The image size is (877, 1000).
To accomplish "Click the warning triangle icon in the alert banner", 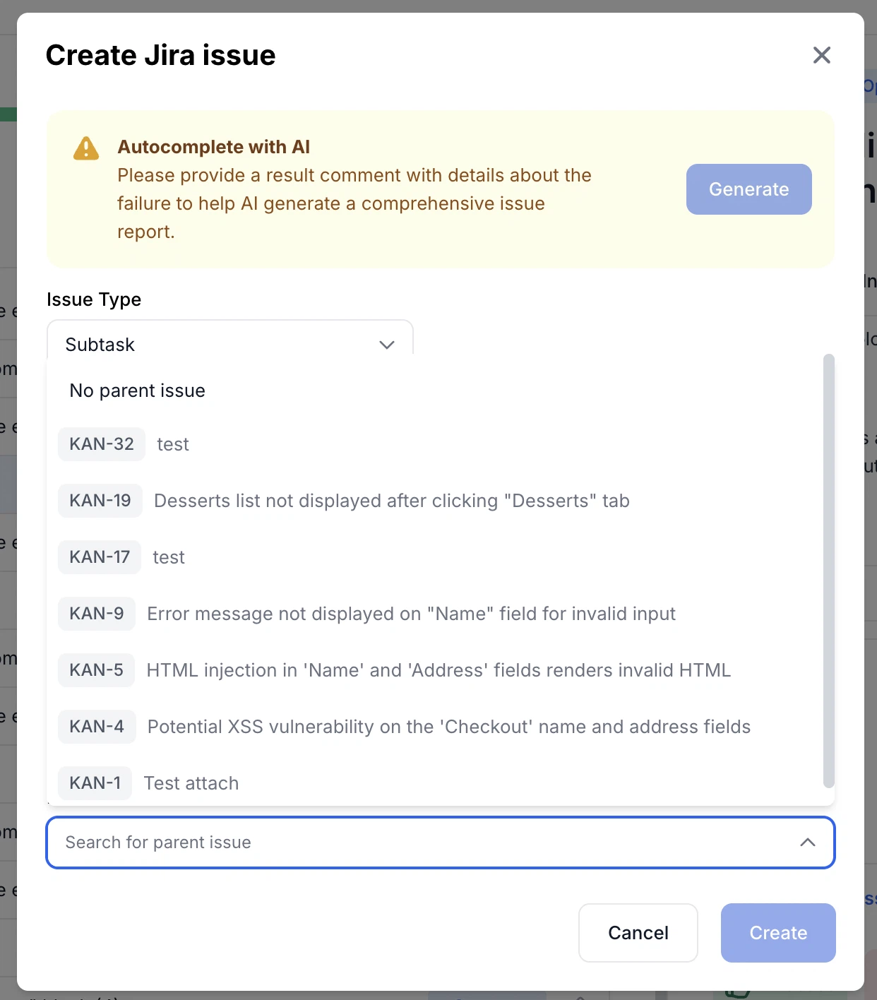I will coord(85,148).
